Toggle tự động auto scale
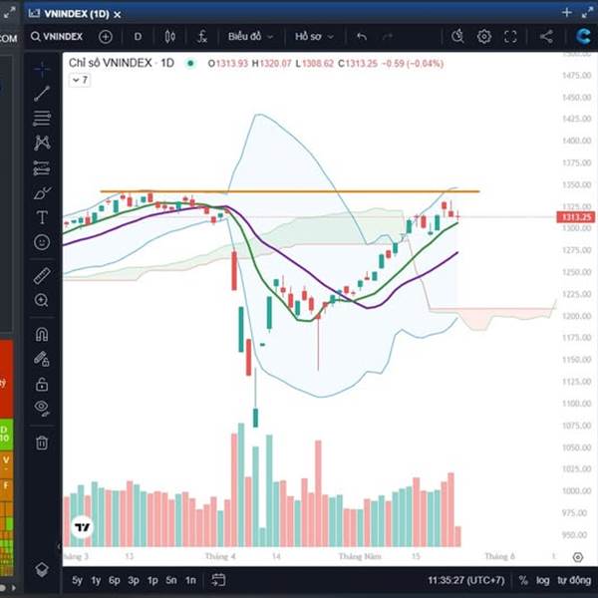 574,580
